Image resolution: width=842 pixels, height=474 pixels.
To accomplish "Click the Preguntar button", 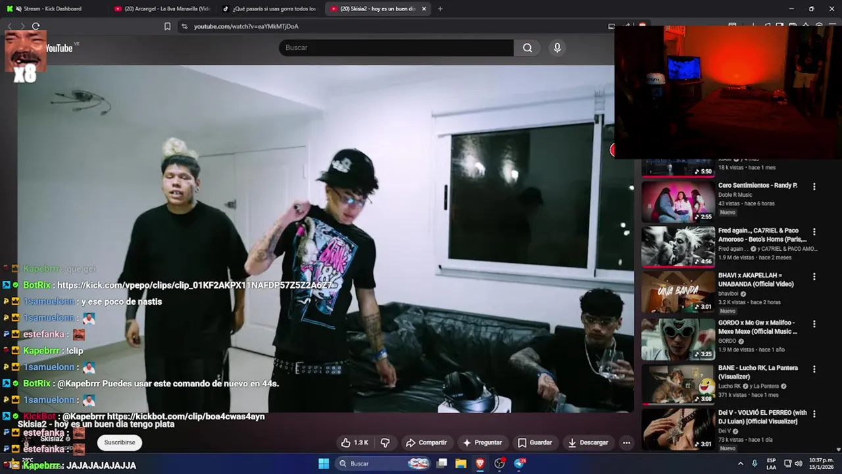I will pos(483,442).
